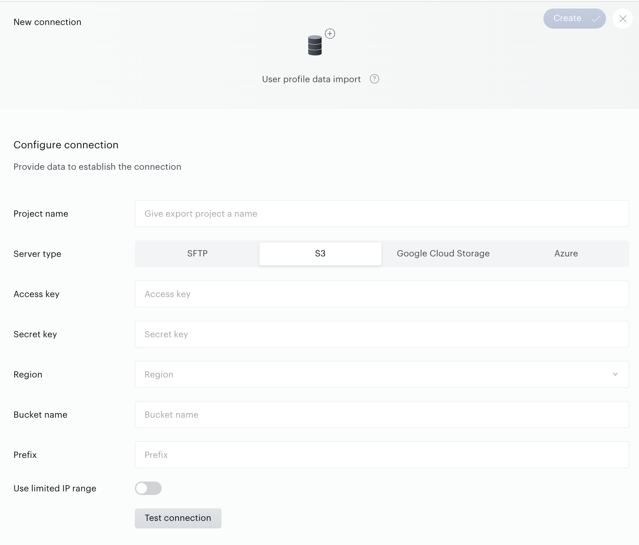Select Azure server type
The height and width of the screenshot is (545, 639).
click(x=566, y=254)
